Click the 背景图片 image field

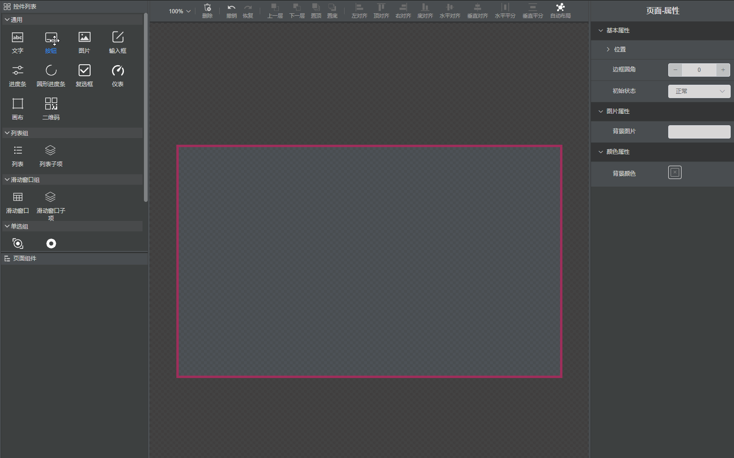(x=699, y=132)
